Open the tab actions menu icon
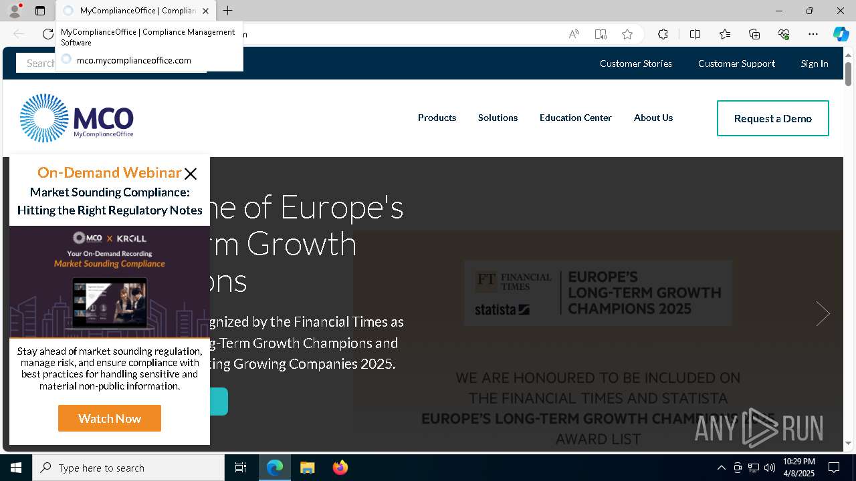The width and height of the screenshot is (856, 481). pos(40,11)
